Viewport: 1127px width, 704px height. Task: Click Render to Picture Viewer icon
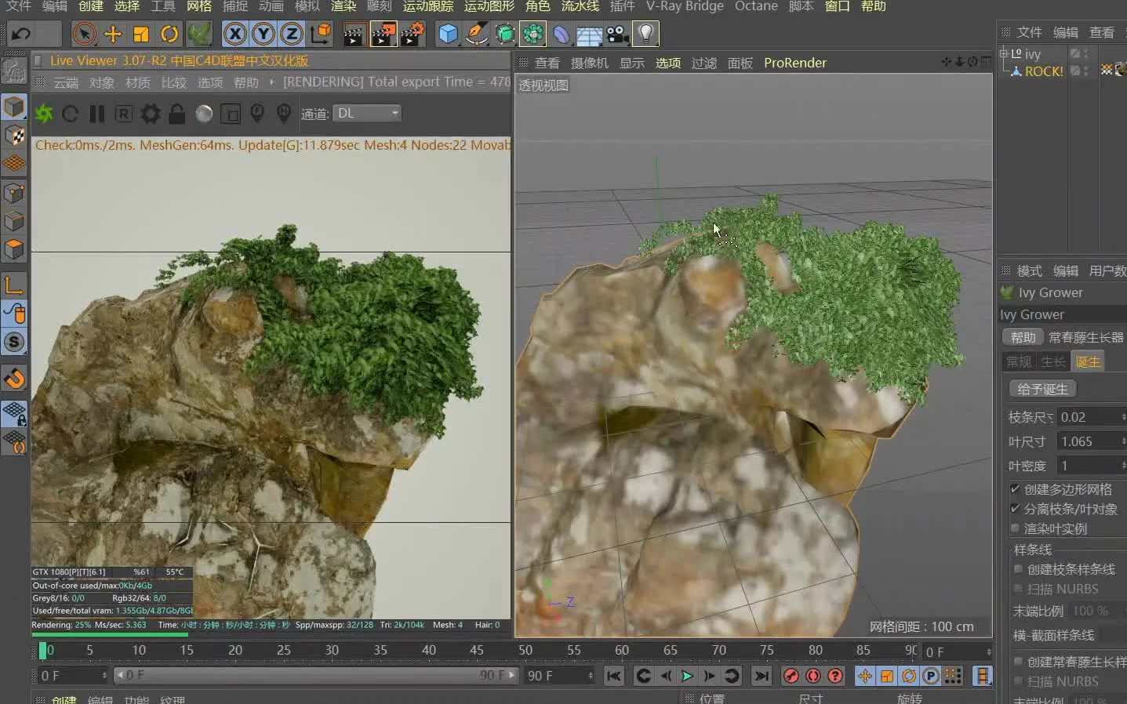(x=384, y=34)
